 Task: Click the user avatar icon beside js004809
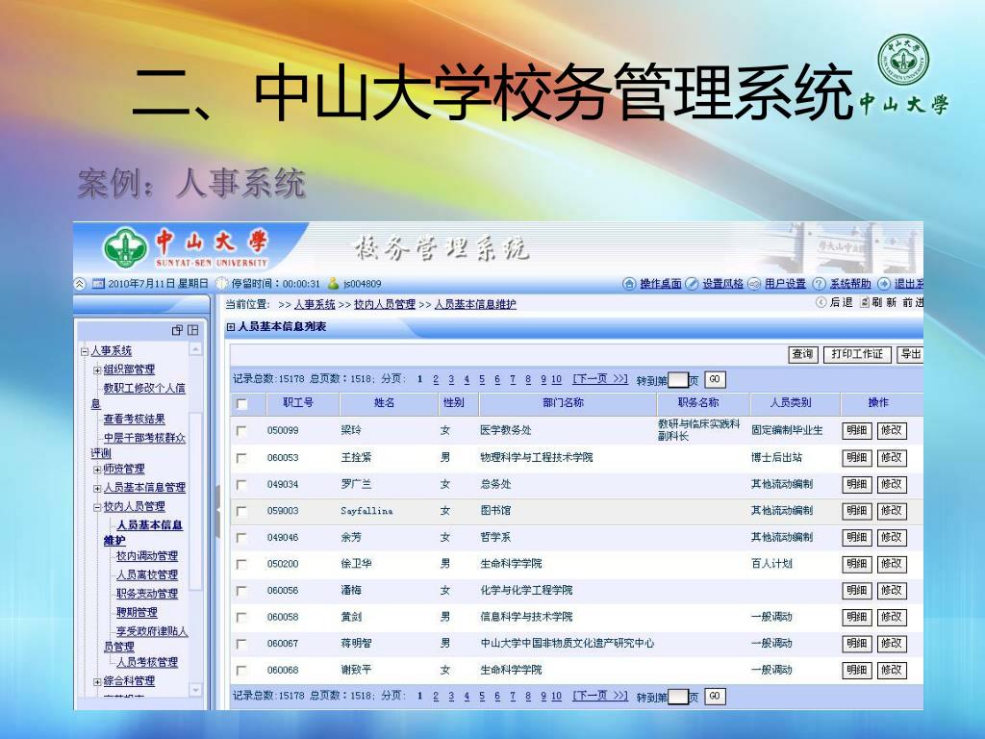333,284
